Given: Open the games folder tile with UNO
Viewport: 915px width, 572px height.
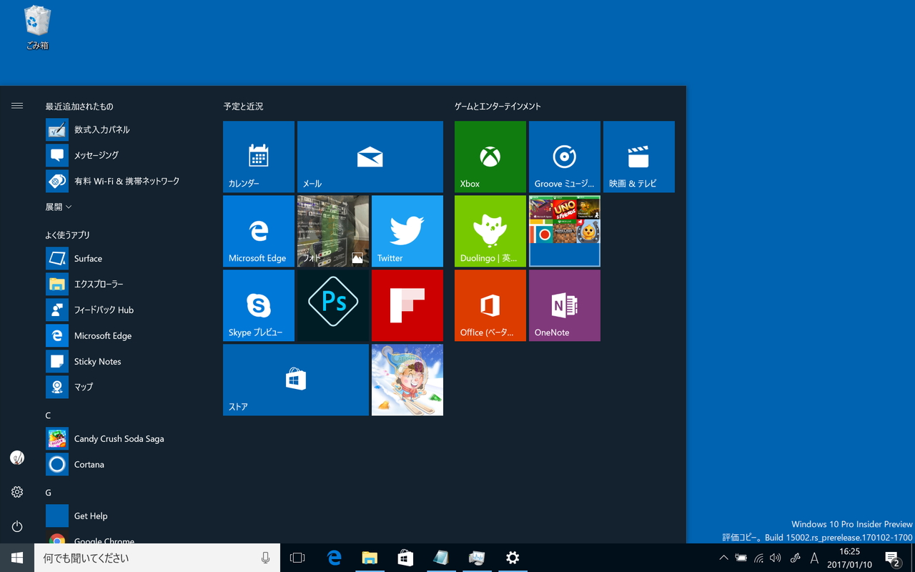Looking at the screenshot, I should click(565, 231).
